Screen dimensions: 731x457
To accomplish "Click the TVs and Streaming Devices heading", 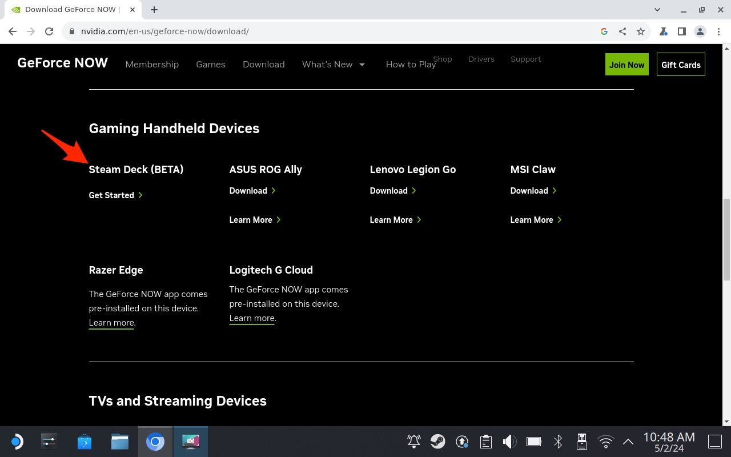I will (178, 401).
